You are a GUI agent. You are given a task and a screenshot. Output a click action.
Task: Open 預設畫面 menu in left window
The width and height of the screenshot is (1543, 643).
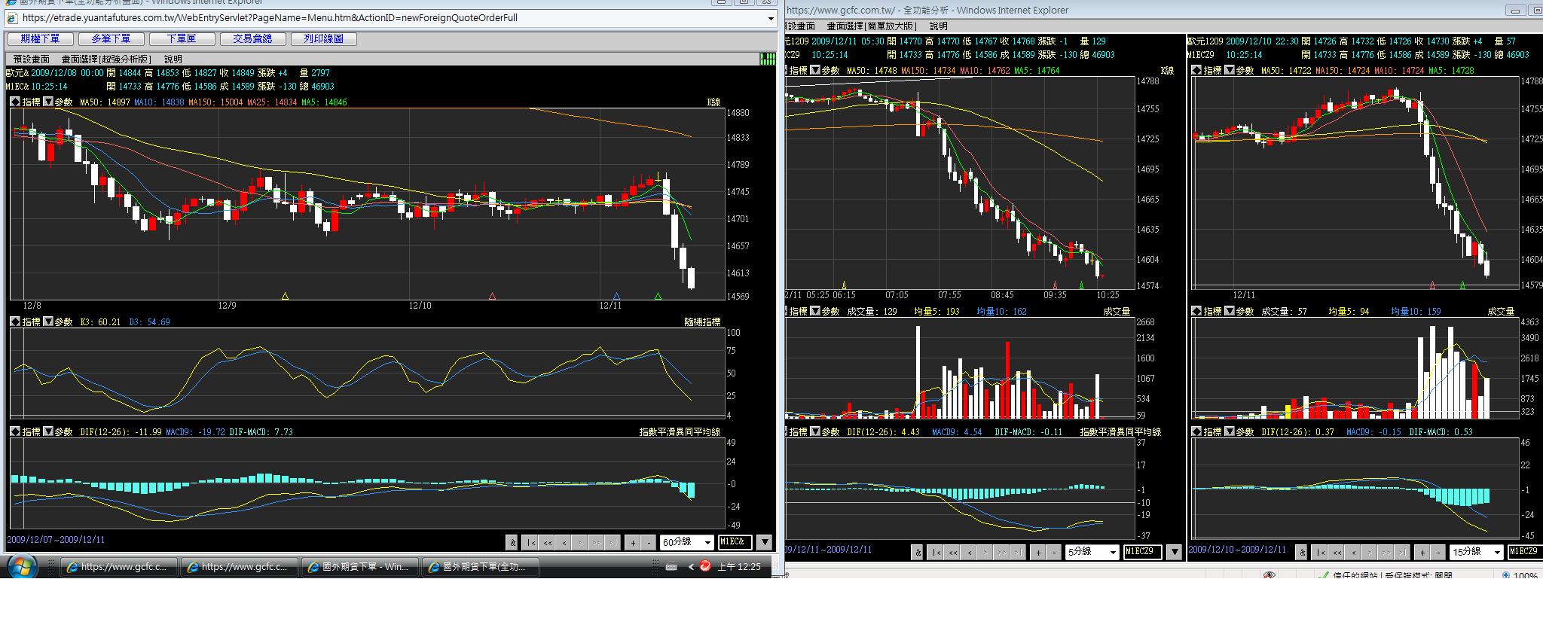(31, 59)
